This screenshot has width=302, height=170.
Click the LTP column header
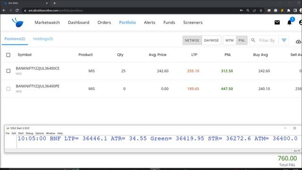[x=194, y=55]
